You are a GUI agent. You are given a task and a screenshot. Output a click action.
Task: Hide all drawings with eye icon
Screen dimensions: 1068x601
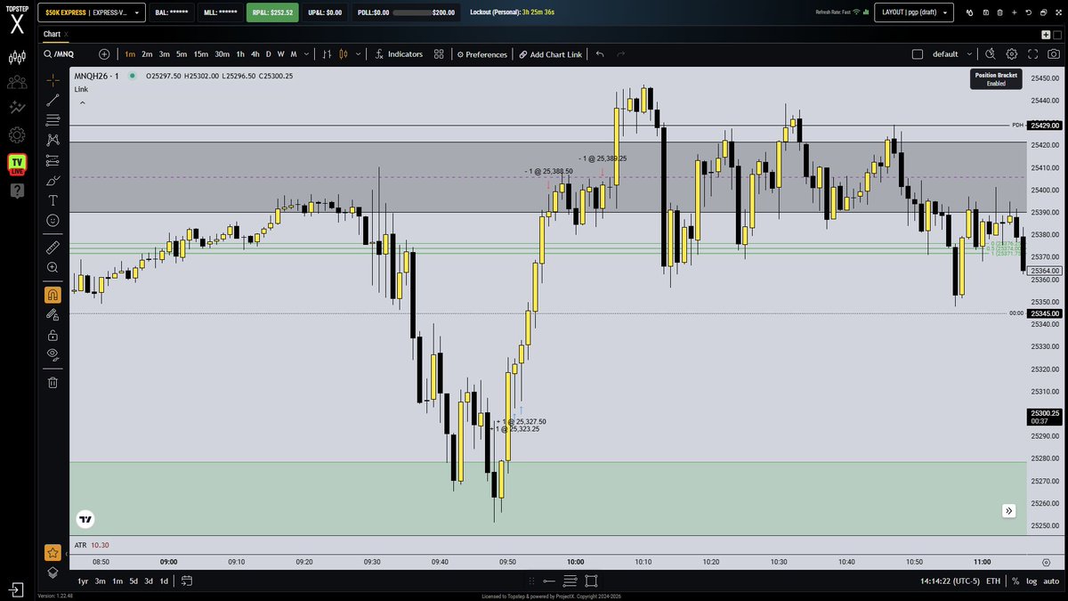[53, 354]
